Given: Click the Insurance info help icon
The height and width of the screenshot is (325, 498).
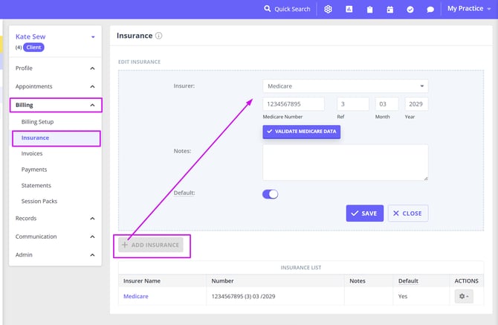Looking at the screenshot, I should (159, 36).
